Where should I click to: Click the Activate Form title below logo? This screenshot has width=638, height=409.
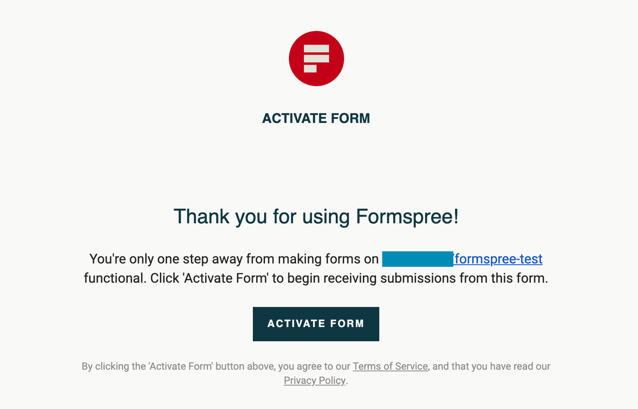[x=316, y=118]
